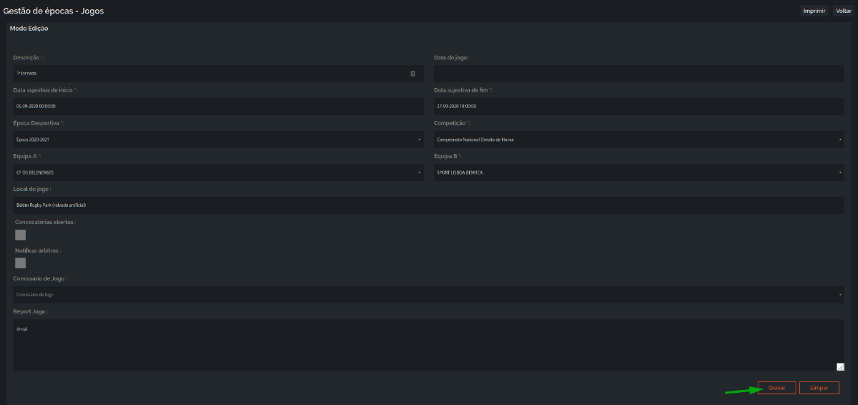The image size is (858, 405).
Task: Click the Competição dropdown arrow
Action: tap(840, 140)
